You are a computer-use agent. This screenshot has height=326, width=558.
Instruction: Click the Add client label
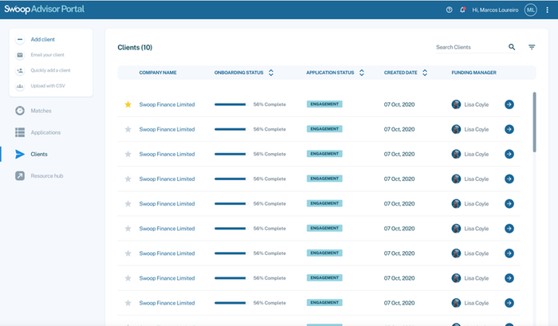point(43,40)
